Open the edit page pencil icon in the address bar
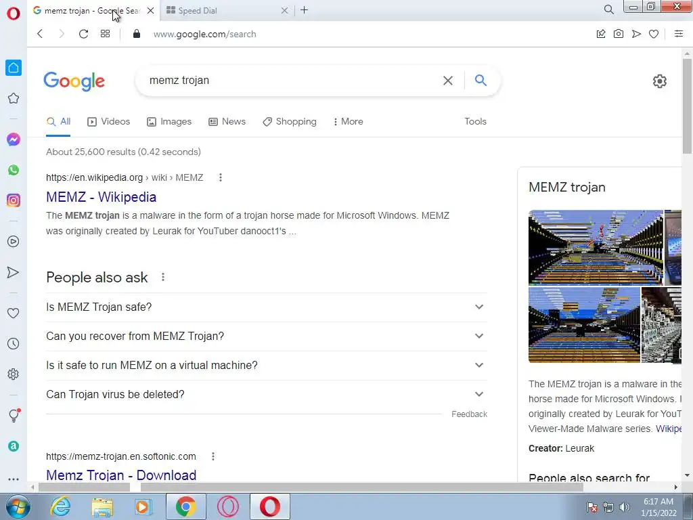The image size is (693, 520). pyautogui.click(x=601, y=34)
